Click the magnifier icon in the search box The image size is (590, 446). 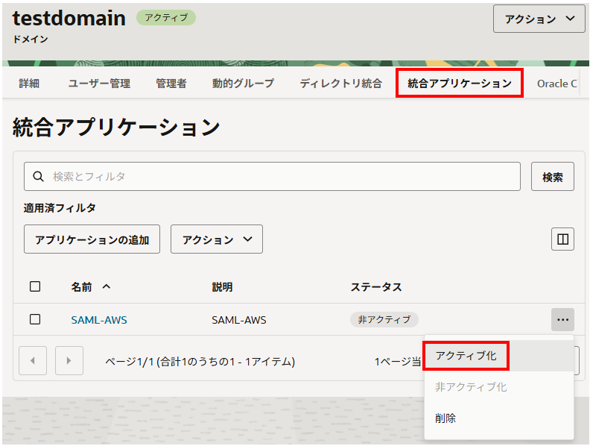(x=38, y=177)
